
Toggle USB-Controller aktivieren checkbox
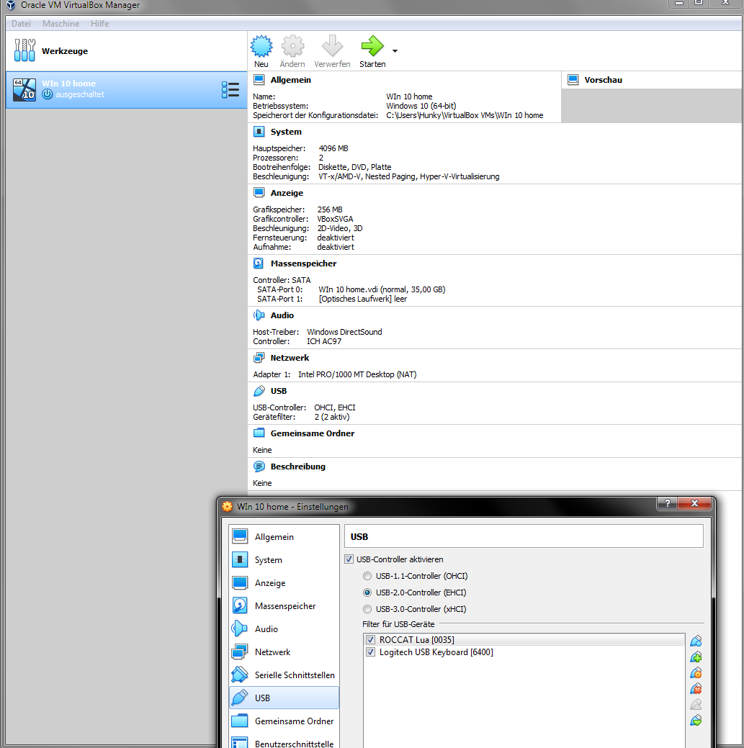(x=349, y=559)
